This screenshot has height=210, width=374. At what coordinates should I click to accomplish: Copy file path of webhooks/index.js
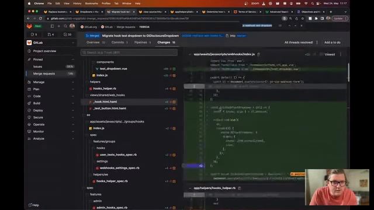258,54
